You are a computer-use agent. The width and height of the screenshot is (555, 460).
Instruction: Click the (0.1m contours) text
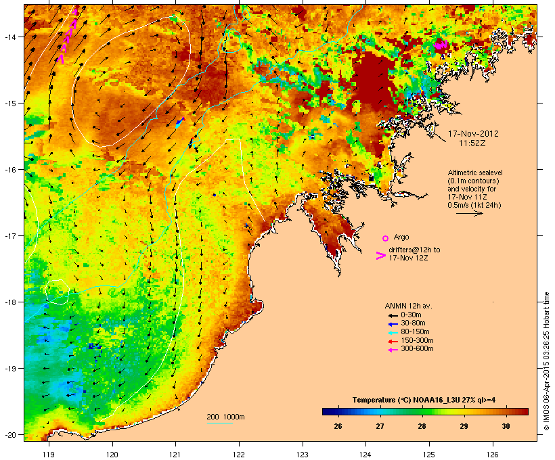tap(473, 181)
